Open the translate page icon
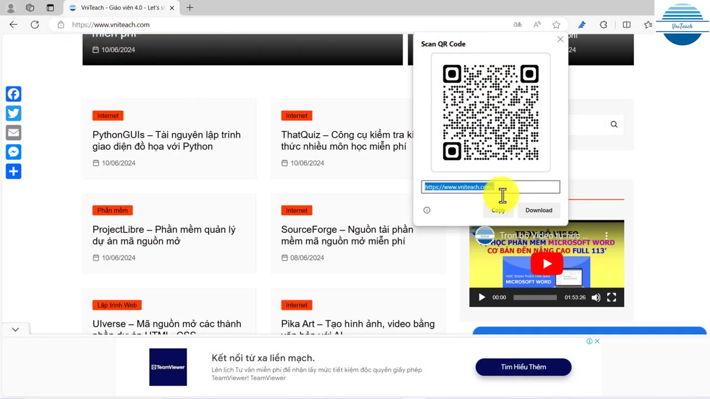Screen dimensions: 710x399 pyautogui.click(x=518, y=24)
